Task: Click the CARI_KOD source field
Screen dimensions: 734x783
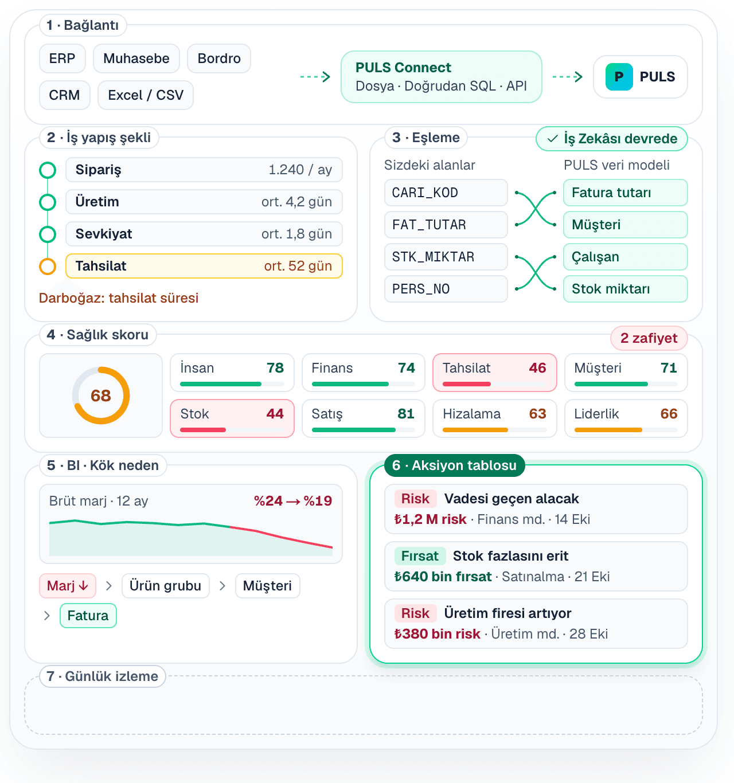Action: (446, 193)
